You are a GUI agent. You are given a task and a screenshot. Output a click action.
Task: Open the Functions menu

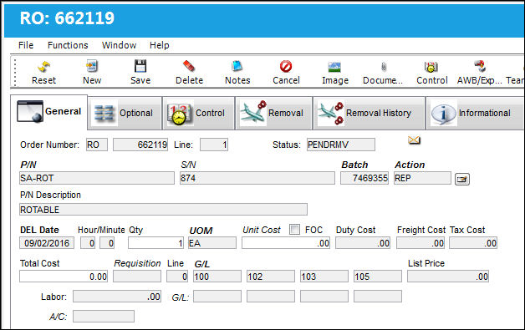[x=68, y=45]
